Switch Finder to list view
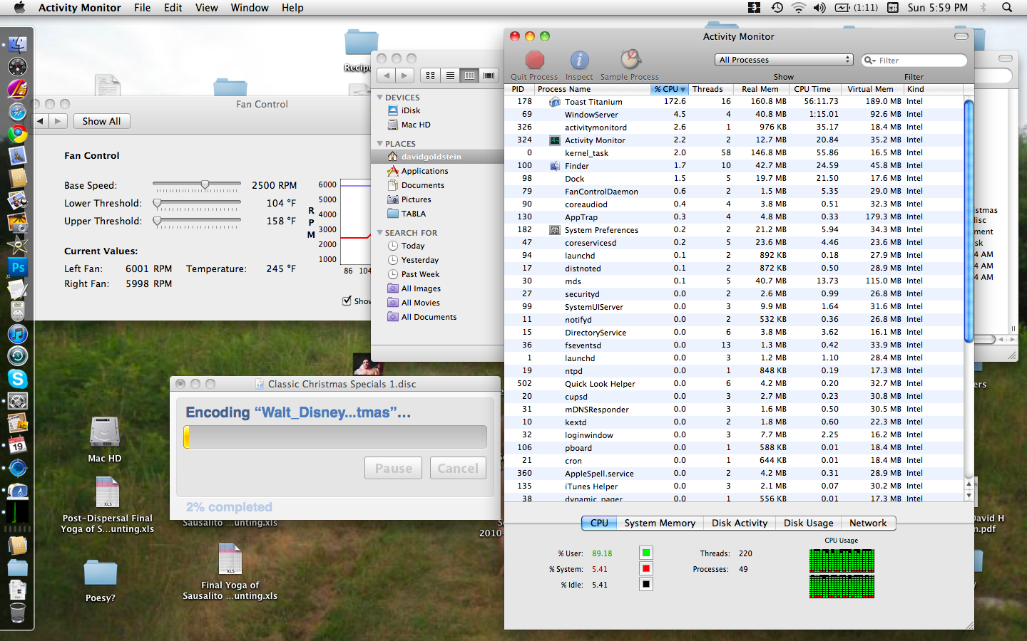The image size is (1027, 641). pos(450,75)
